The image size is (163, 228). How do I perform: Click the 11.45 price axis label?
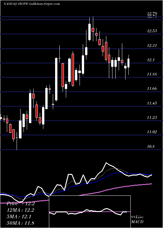152,103
